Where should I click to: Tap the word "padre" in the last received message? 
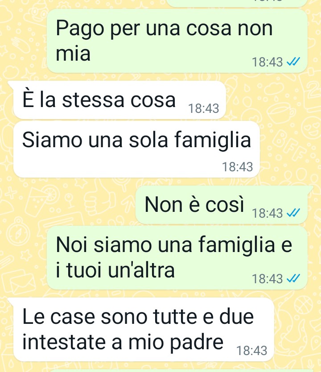(x=197, y=343)
